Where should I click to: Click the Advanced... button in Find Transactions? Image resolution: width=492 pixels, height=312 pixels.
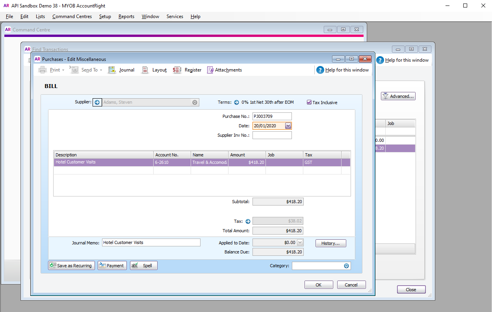click(398, 96)
